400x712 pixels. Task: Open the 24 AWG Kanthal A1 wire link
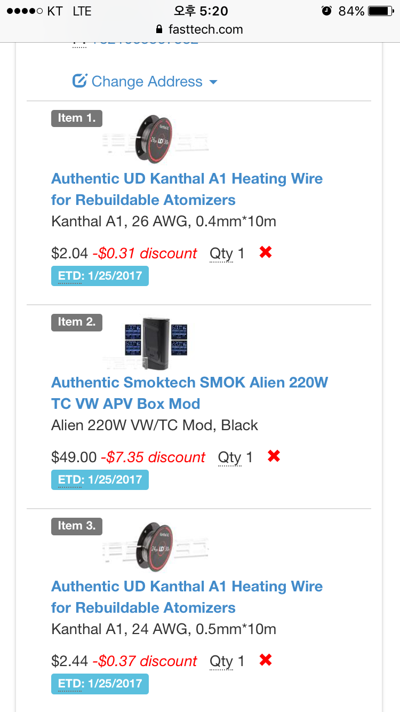pos(187,597)
